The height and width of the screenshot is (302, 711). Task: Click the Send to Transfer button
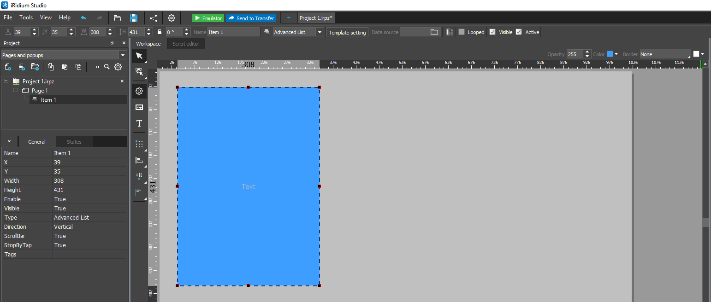(x=251, y=18)
